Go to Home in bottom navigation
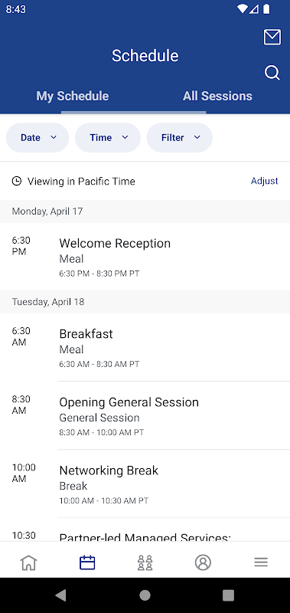 (29, 562)
